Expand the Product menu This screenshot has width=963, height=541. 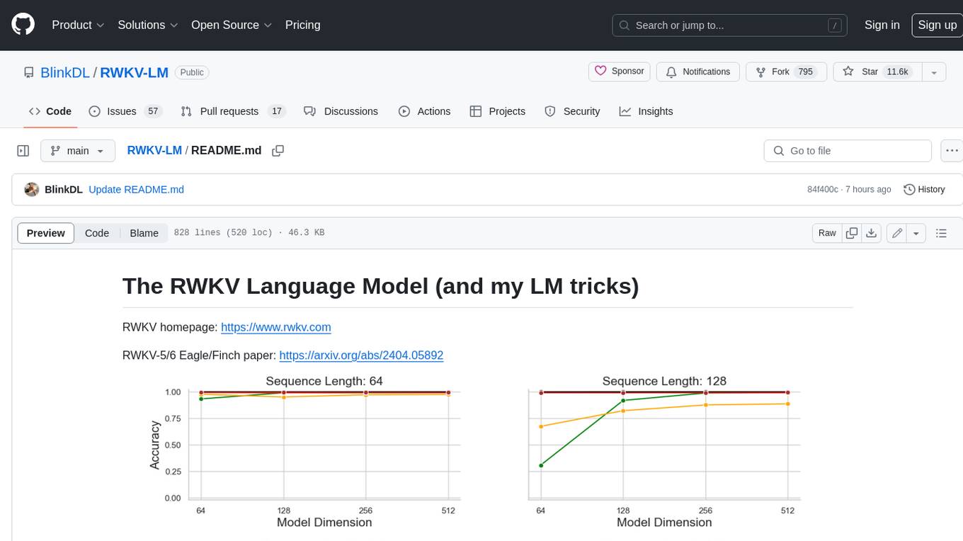(78, 25)
